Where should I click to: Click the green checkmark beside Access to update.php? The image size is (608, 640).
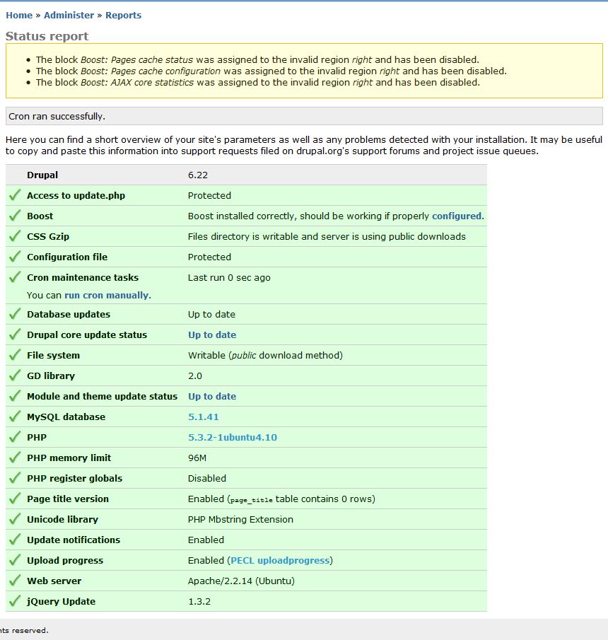[x=15, y=195]
